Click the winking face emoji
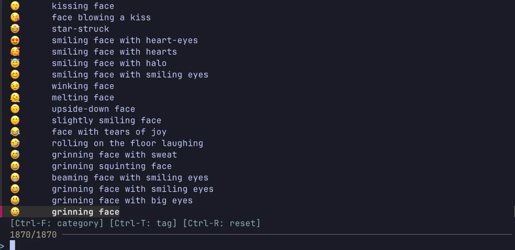515x250 pixels. 15,86
